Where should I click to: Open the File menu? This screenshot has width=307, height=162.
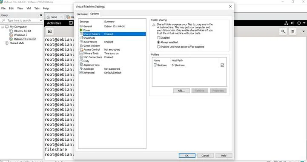click(3, 9)
